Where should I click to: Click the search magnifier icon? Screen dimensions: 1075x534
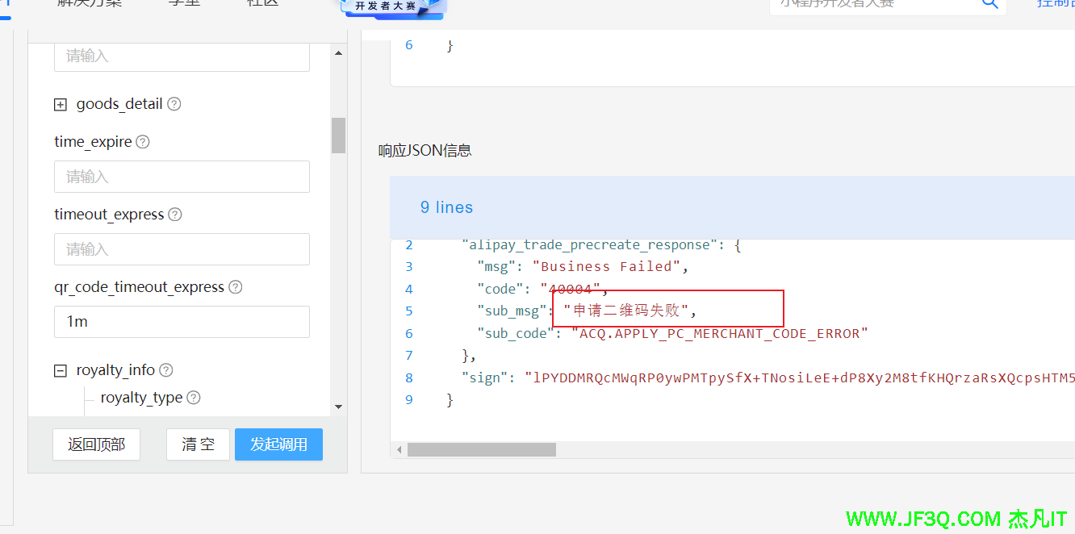989,4
